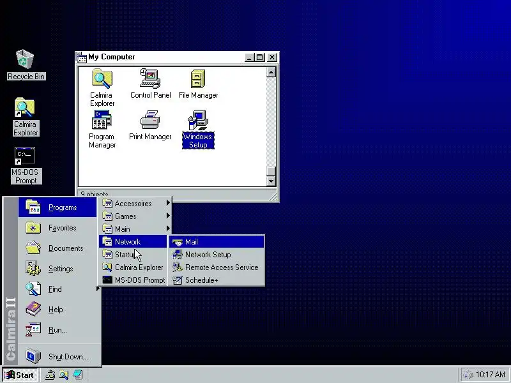Screen dimensions: 511x383
Task: Click the first quick launch desktop icon in taskbar
Action: click(50, 375)
